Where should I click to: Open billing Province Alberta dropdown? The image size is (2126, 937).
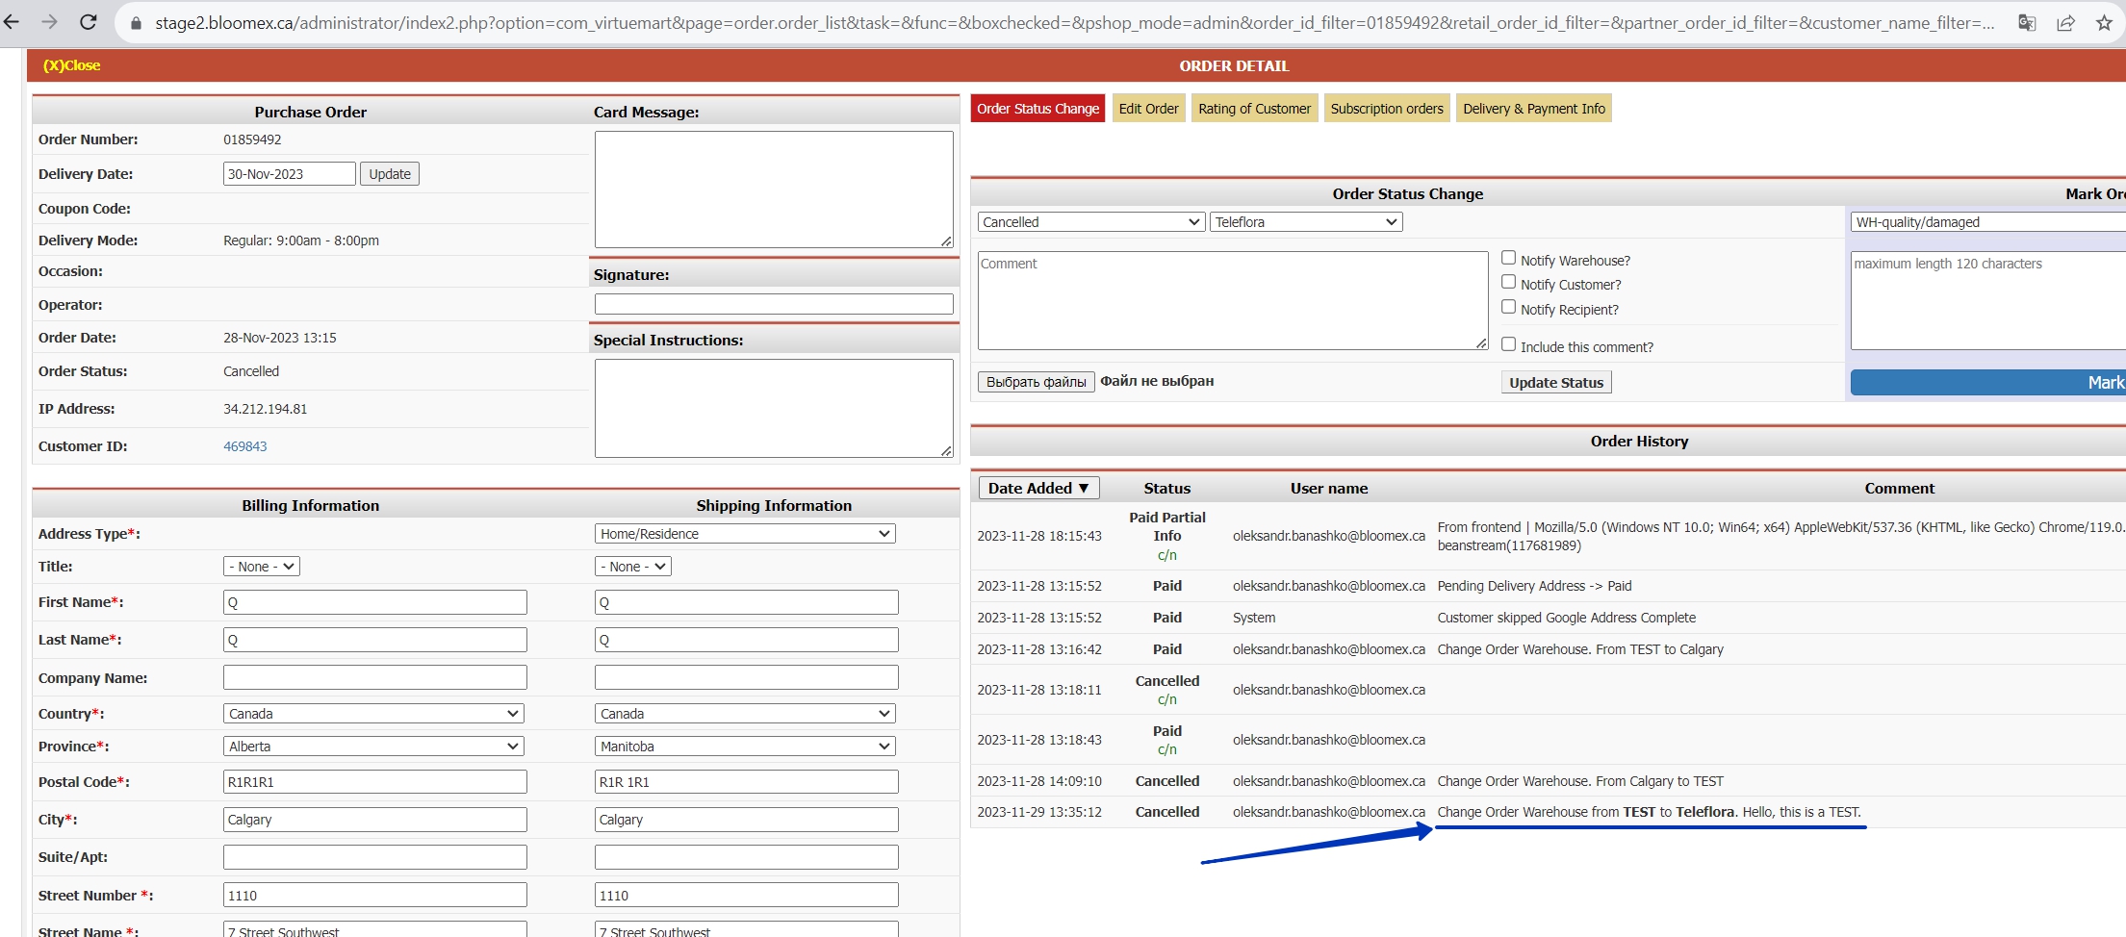(373, 747)
